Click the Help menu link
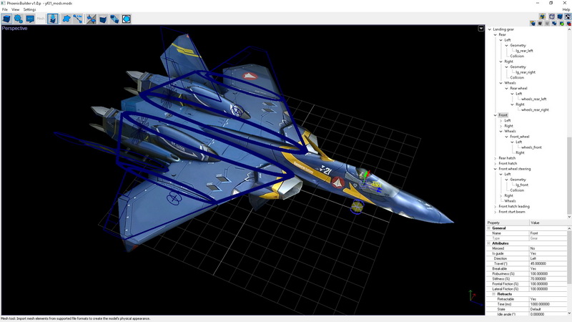Image resolution: width=572 pixels, height=322 pixels. click(566, 9)
